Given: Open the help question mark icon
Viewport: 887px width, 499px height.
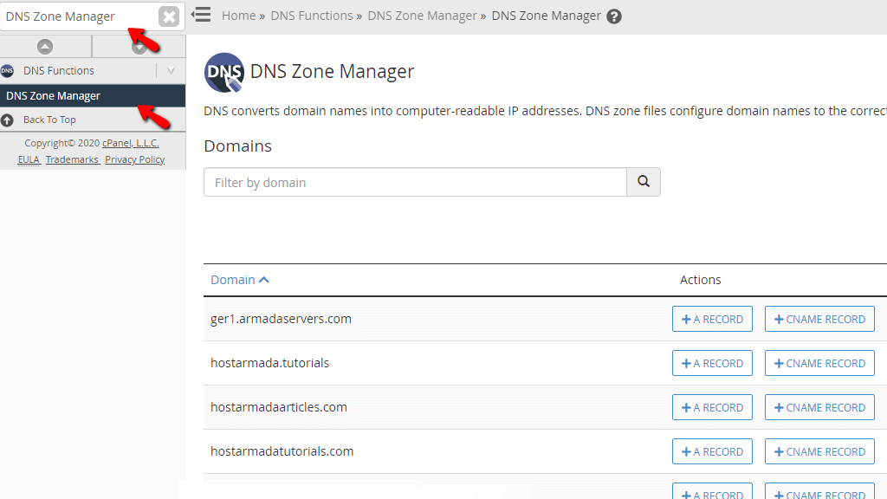Looking at the screenshot, I should 614,16.
